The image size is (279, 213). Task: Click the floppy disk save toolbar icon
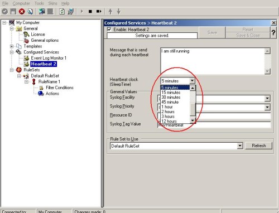click(x=13, y=12)
